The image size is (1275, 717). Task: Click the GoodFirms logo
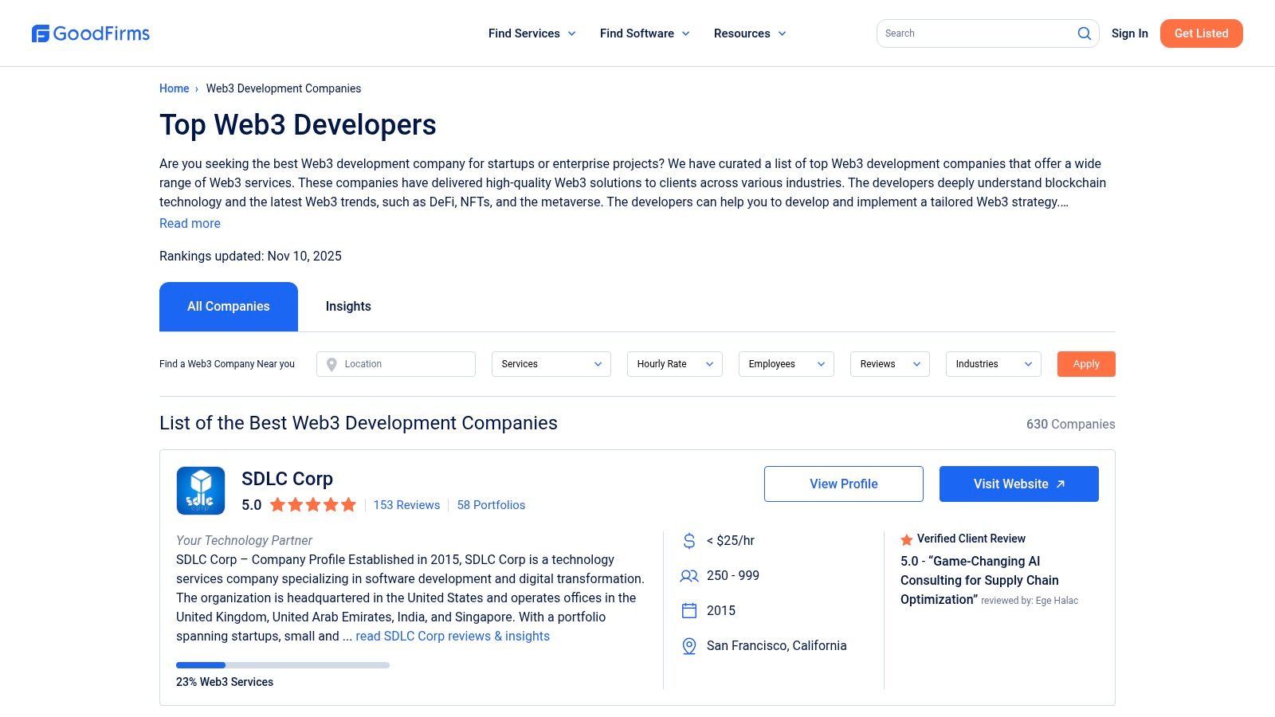(91, 33)
